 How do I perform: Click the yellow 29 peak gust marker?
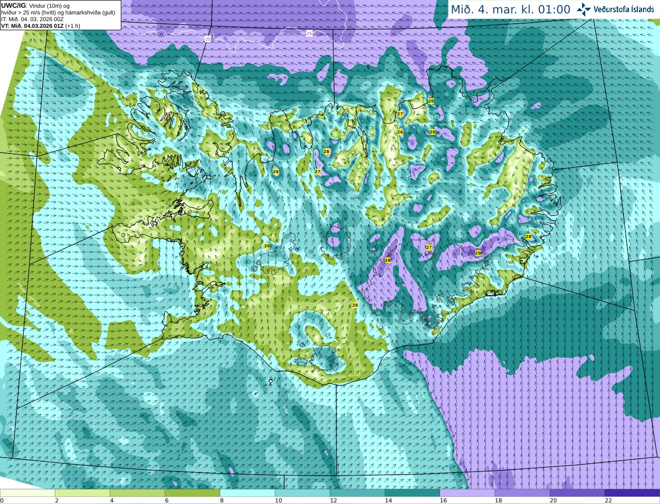point(478,253)
